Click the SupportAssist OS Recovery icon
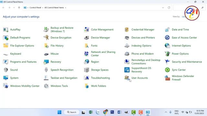The width and height of the screenshot is (207, 116). (127, 70)
